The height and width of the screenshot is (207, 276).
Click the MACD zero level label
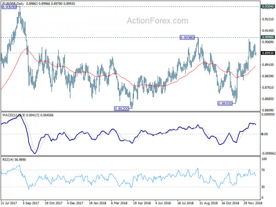coord(264,134)
